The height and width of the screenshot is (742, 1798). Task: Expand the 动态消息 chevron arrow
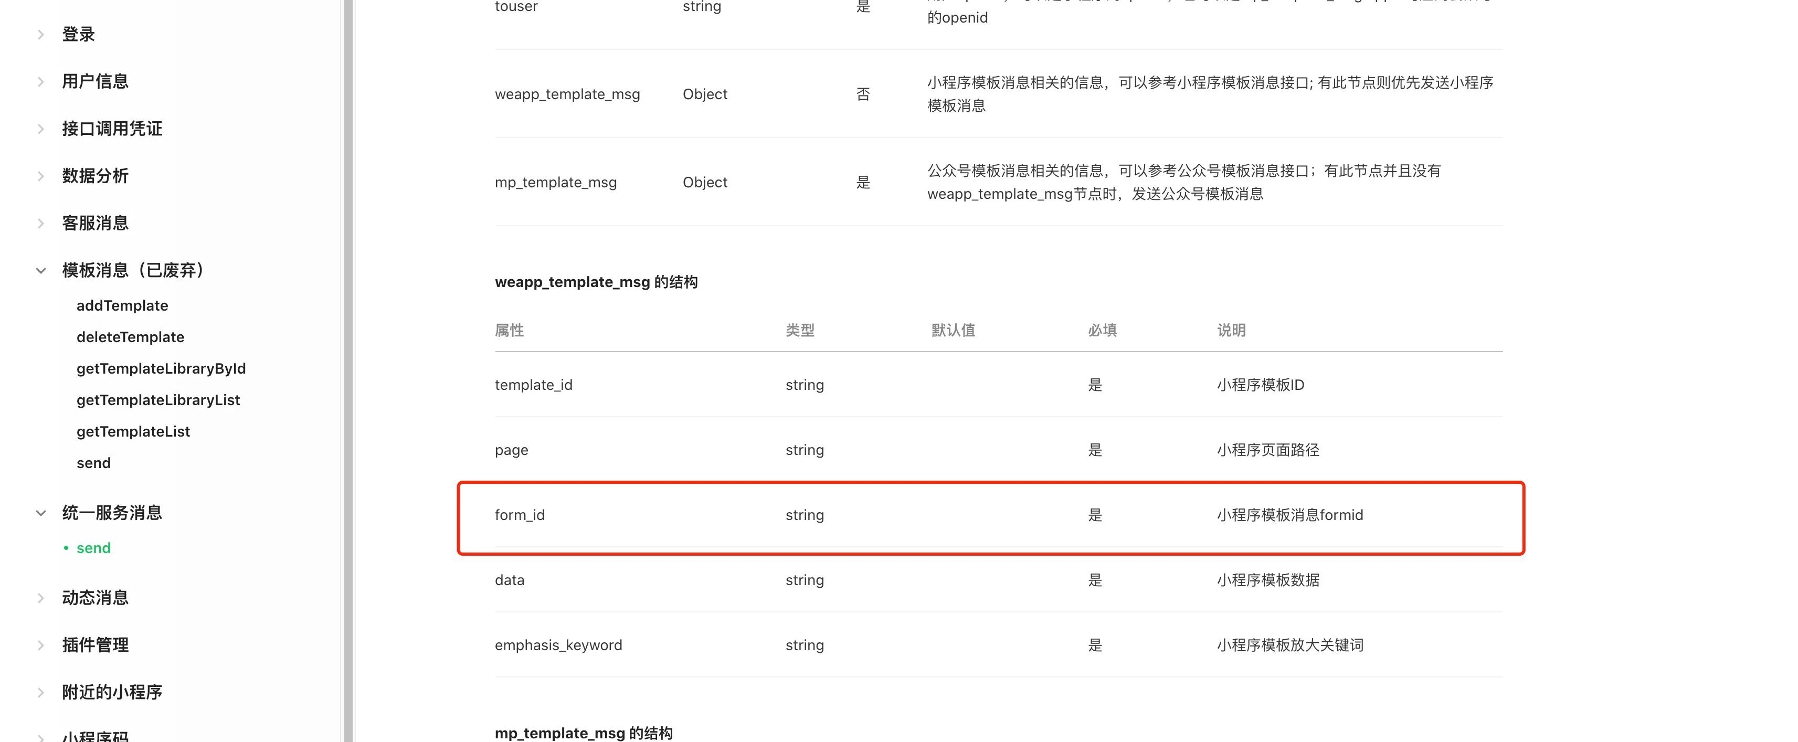[40, 598]
